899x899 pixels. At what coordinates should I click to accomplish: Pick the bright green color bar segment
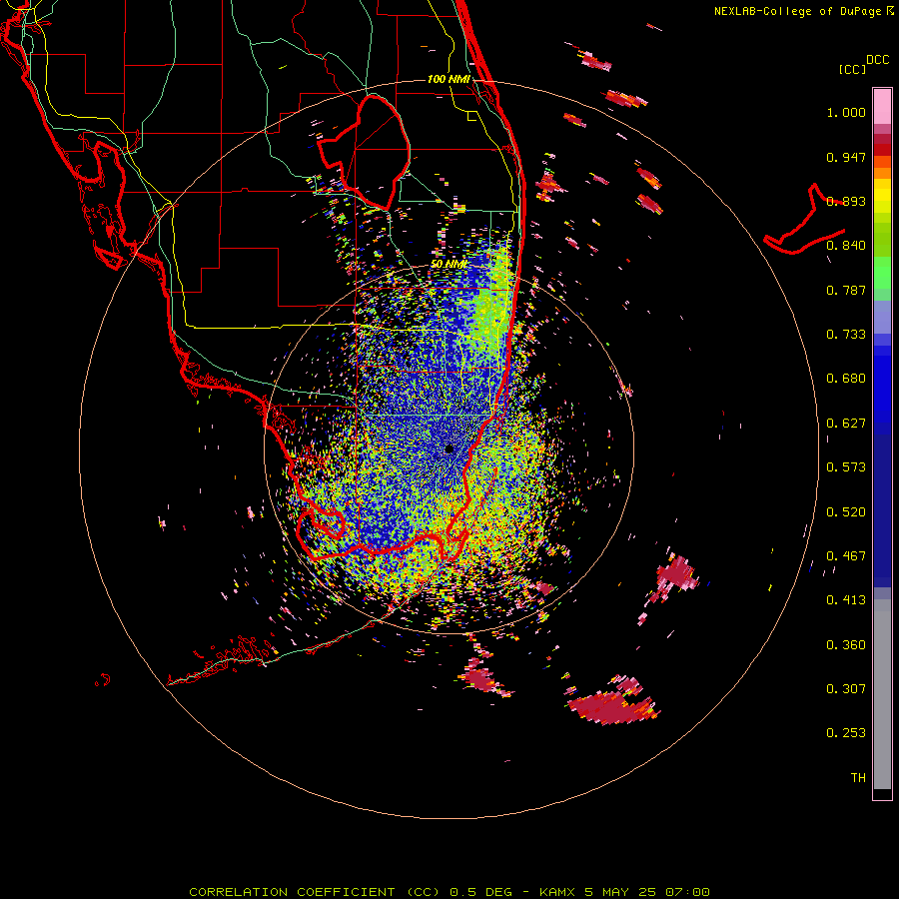pyautogui.click(x=882, y=273)
